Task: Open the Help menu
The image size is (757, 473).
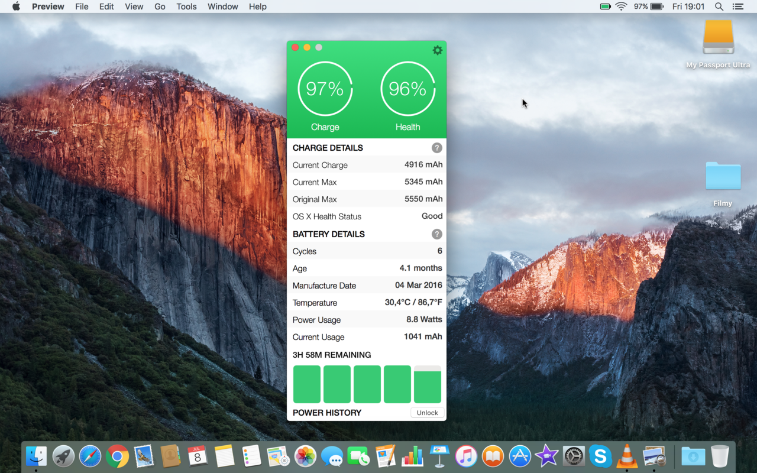Action: tap(257, 7)
